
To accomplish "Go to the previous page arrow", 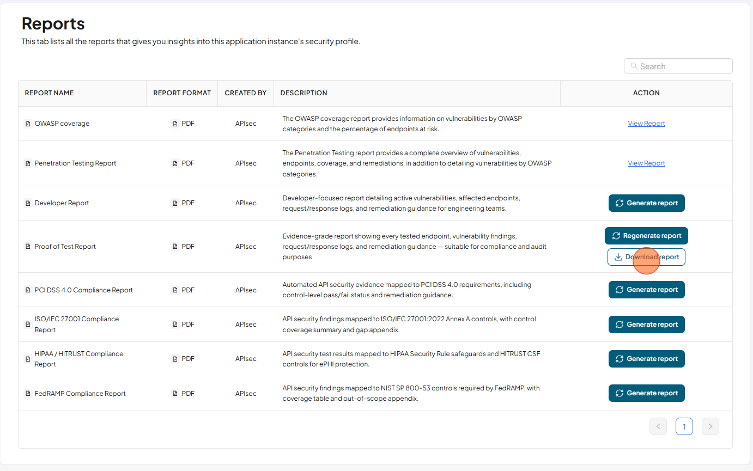I will (x=658, y=426).
